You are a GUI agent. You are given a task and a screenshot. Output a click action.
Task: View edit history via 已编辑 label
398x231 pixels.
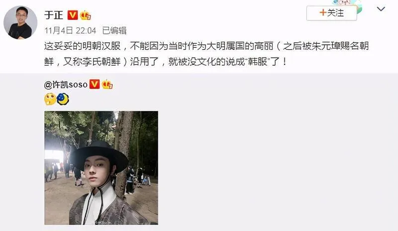[114, 31]
